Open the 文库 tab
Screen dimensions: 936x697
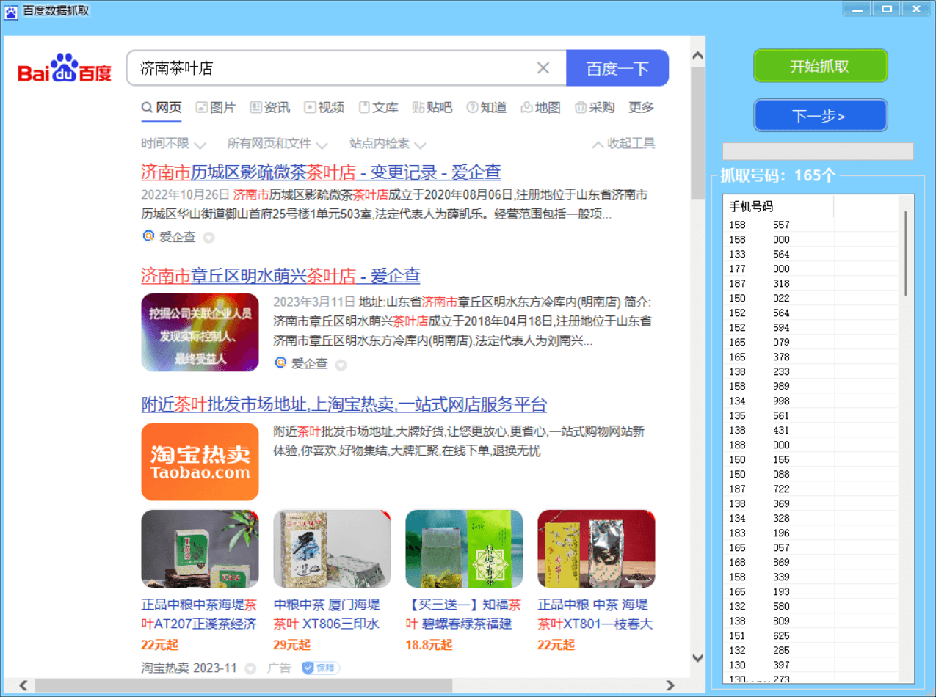379,108
